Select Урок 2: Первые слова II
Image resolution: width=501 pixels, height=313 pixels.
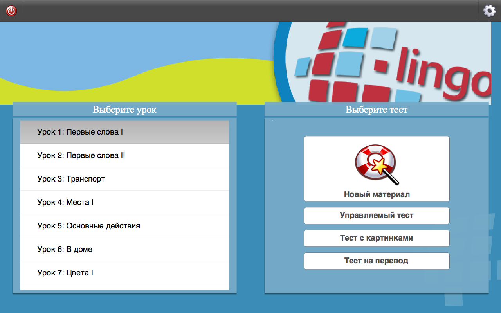tap(124, 155)
